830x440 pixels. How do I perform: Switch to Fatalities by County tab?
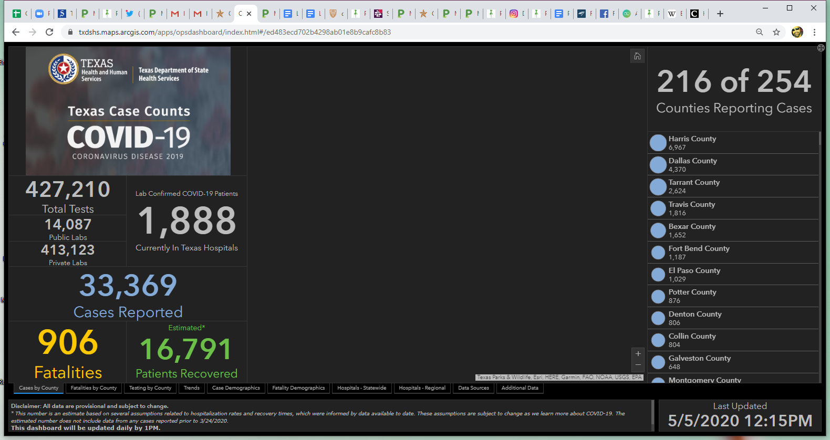(94, 388)
